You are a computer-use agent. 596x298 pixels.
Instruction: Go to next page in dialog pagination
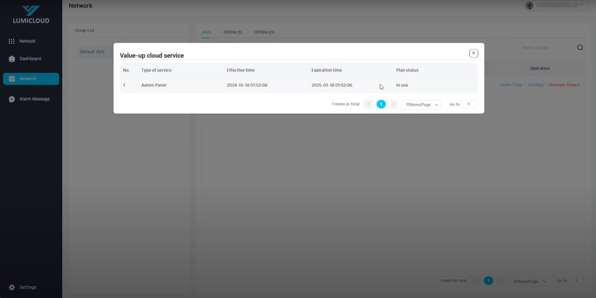393,104
